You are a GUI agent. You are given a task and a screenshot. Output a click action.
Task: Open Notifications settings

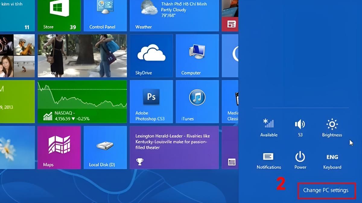(x=268, y=158)
